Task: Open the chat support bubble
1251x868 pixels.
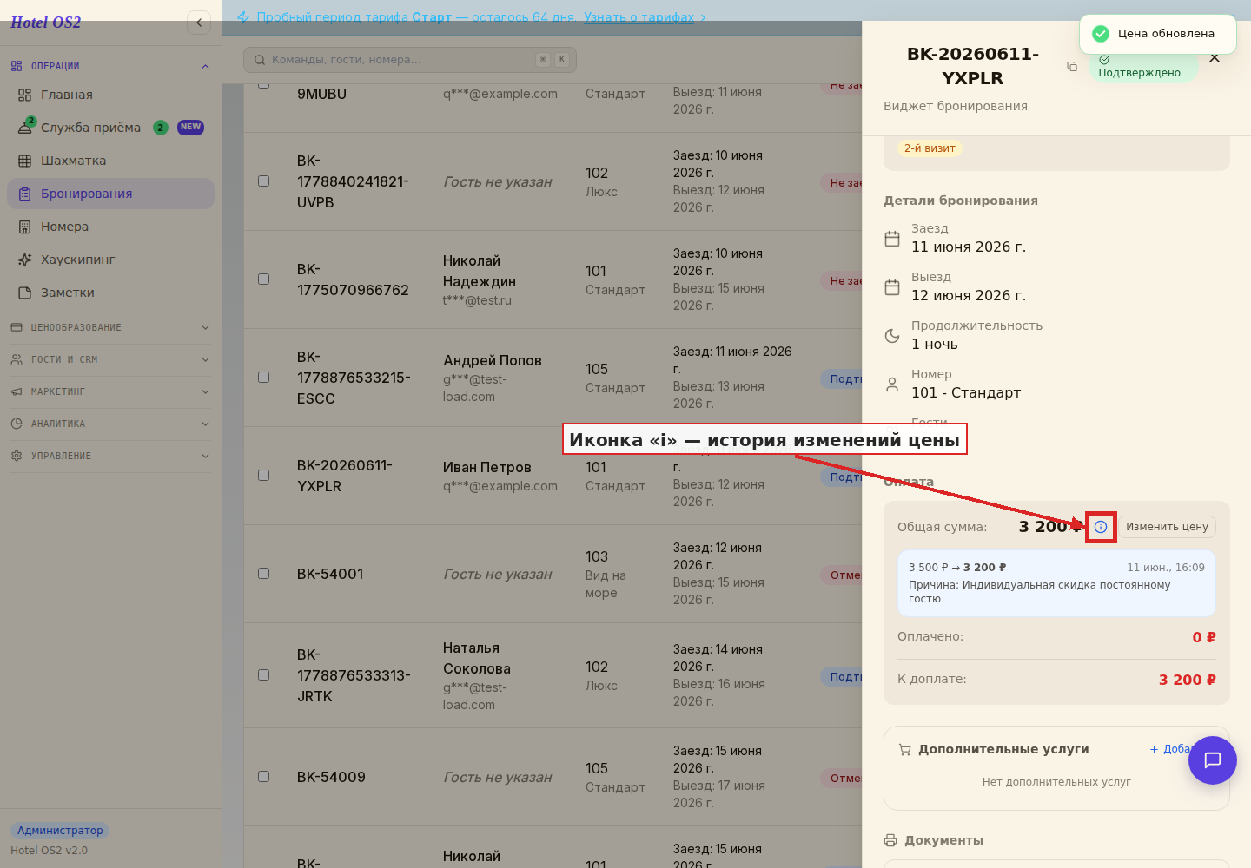Action: pyautogui.click(x=1213, y=760)
